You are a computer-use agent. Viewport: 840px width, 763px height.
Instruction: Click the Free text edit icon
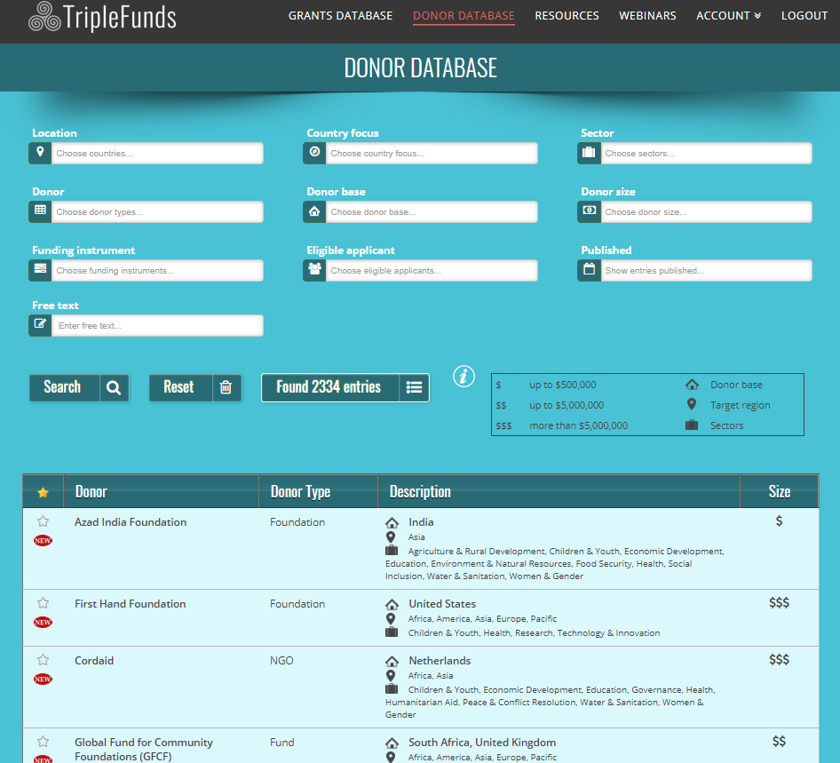40,325
